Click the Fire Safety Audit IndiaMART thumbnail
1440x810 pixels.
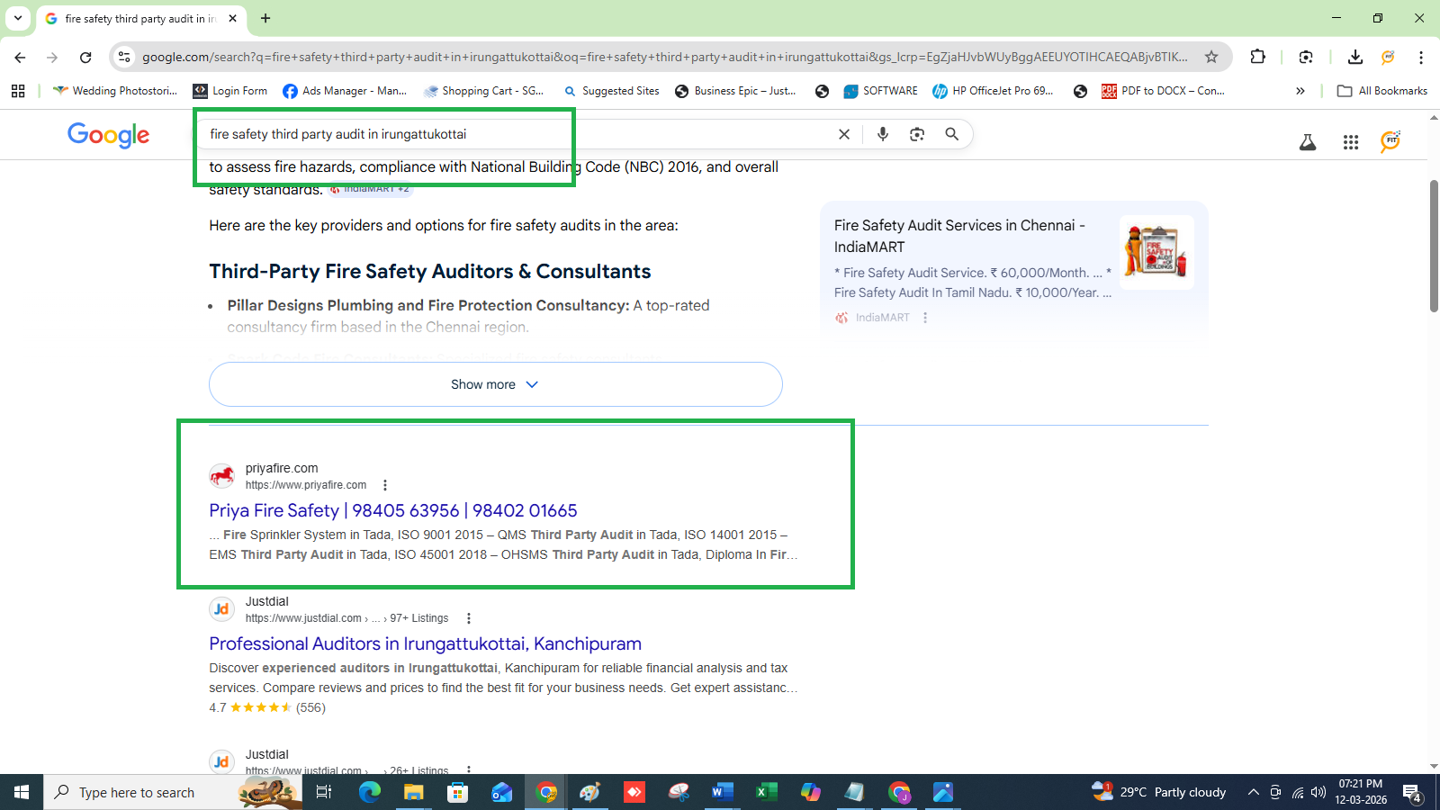coord(1156,252)
